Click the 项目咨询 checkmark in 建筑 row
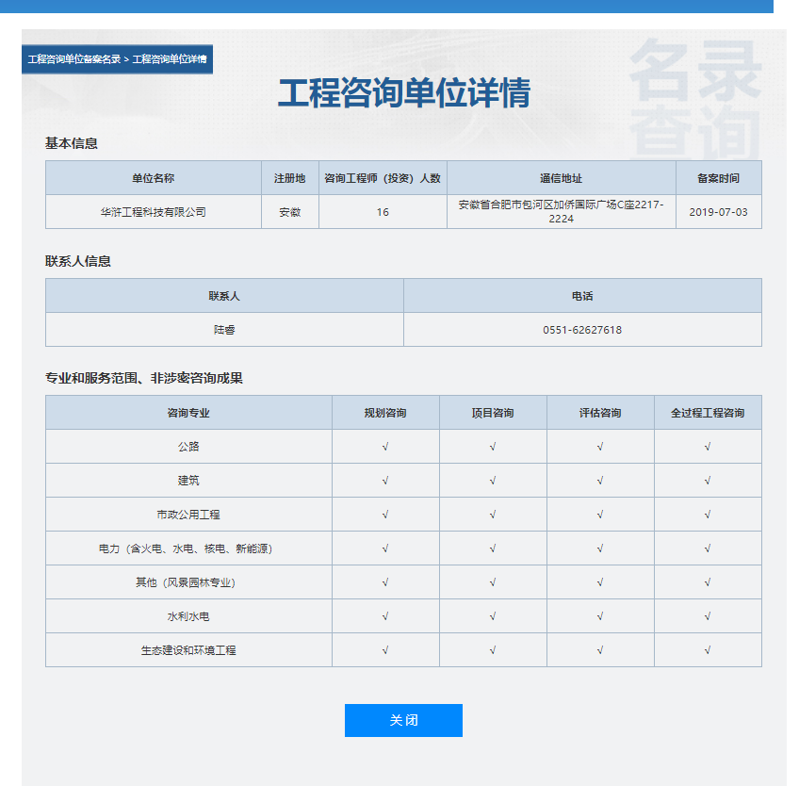 pyautogui.click(x=493, y=480)
